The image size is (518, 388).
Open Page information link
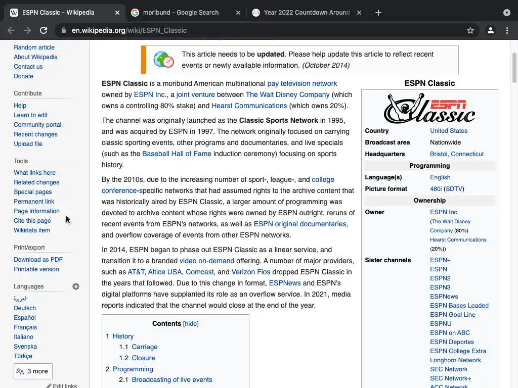click(x=36, y=211)
